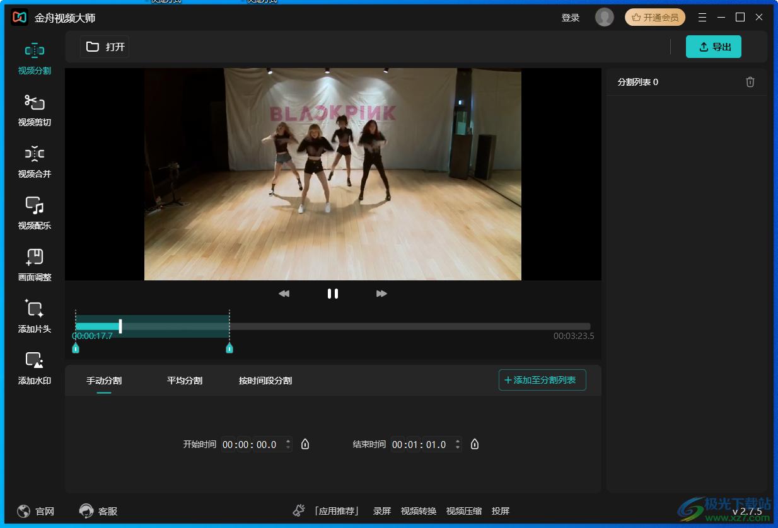The height and width of the screenshot is (528, 778).
Task: Click the start split marker below timeline
Action: 76,348
